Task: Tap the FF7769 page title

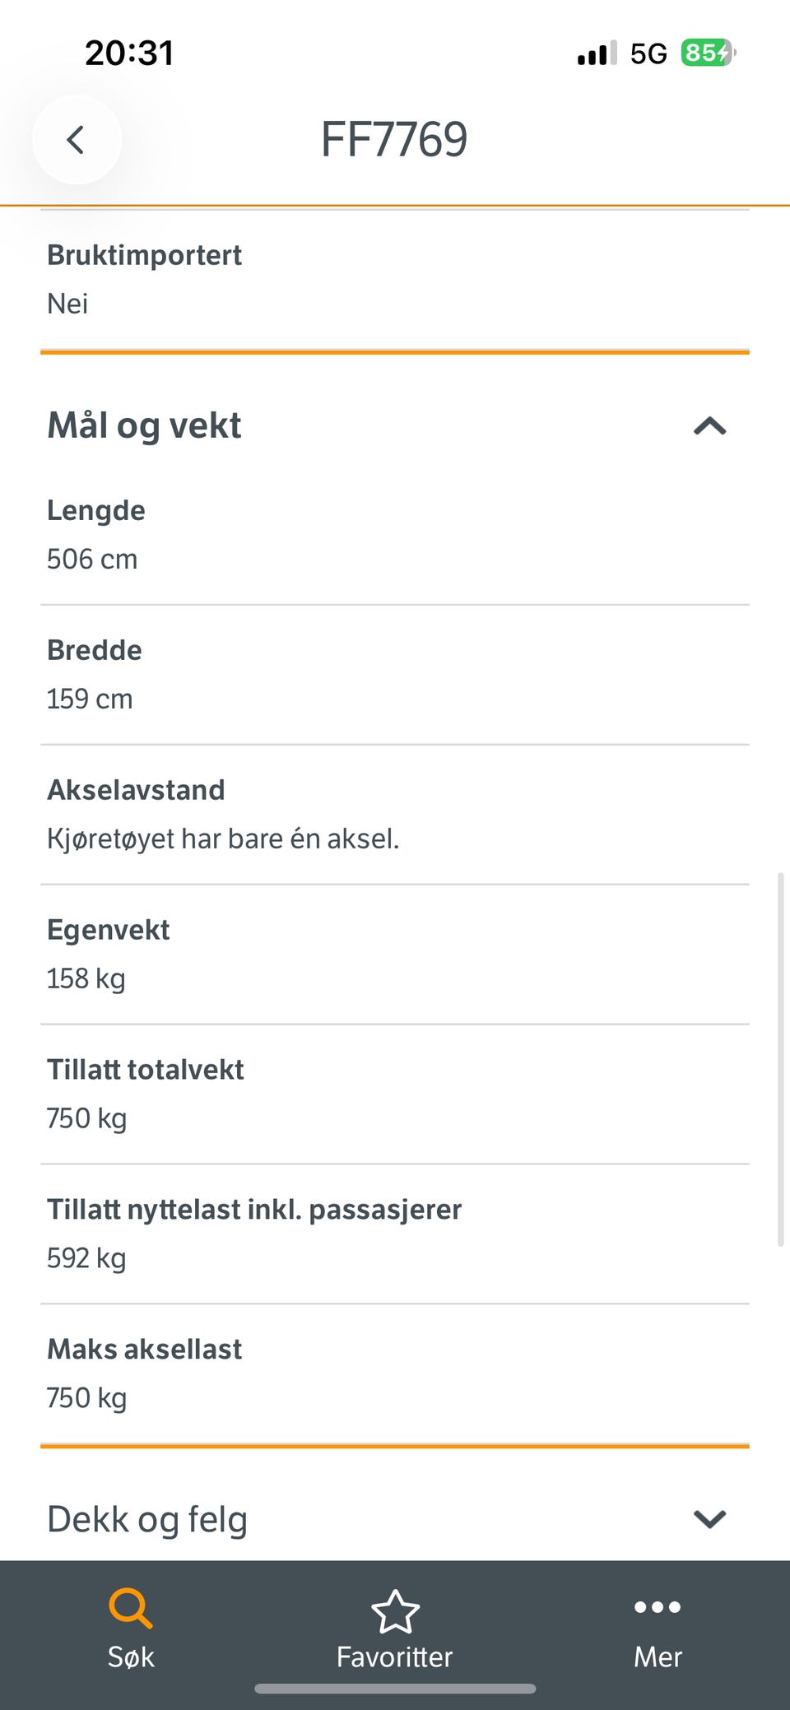Action: [x=394, y=139]
